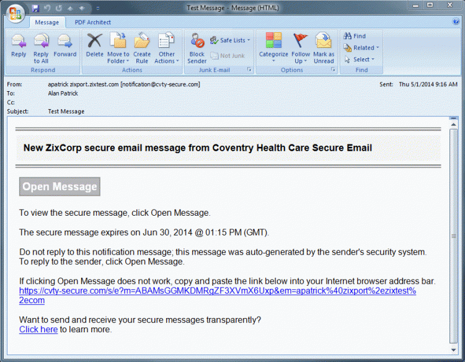Image resolution: width=465 pixels, height=362 pixels.
Task: Click the Undo arrow in quick access toolbar
Action: tap(47, 8)
